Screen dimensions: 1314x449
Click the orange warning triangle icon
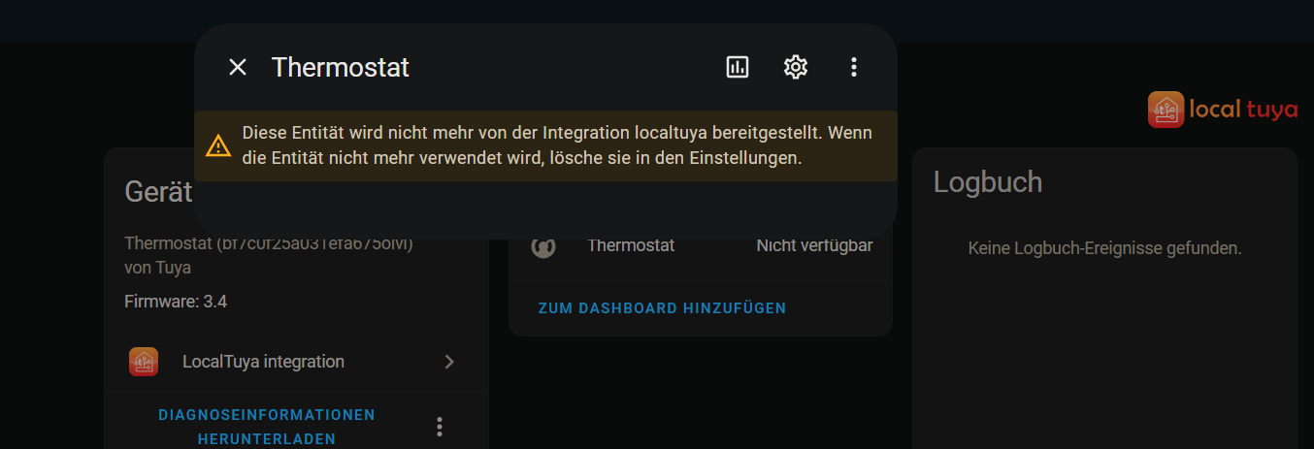(218, 145)
